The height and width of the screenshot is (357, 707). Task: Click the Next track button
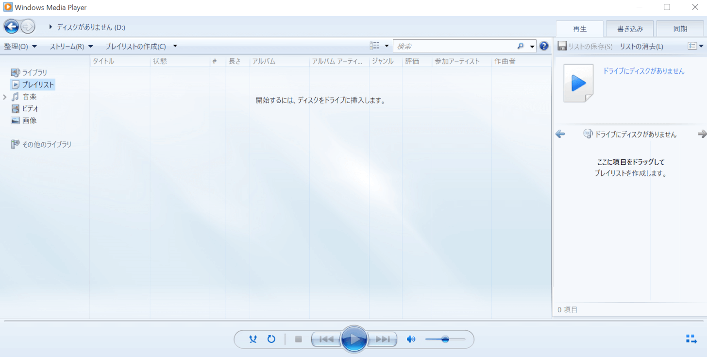pos(383,339)
